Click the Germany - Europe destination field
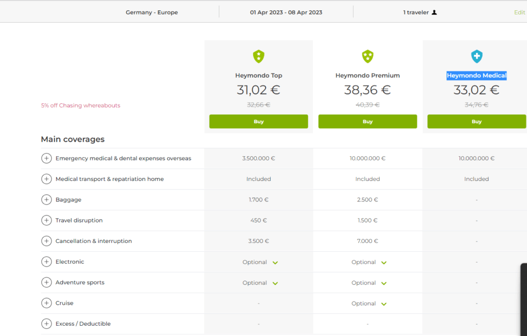Viewport: 527px width, 336px height. [x=152, y=12]
